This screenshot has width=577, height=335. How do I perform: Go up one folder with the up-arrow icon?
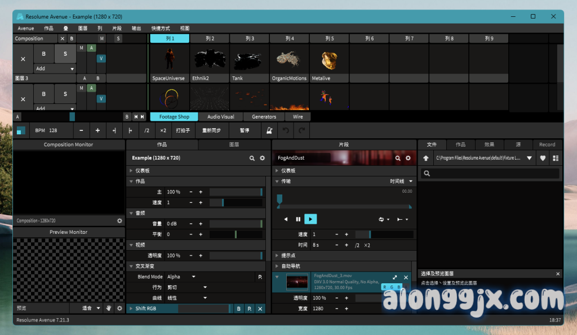[x=426, y=159]
